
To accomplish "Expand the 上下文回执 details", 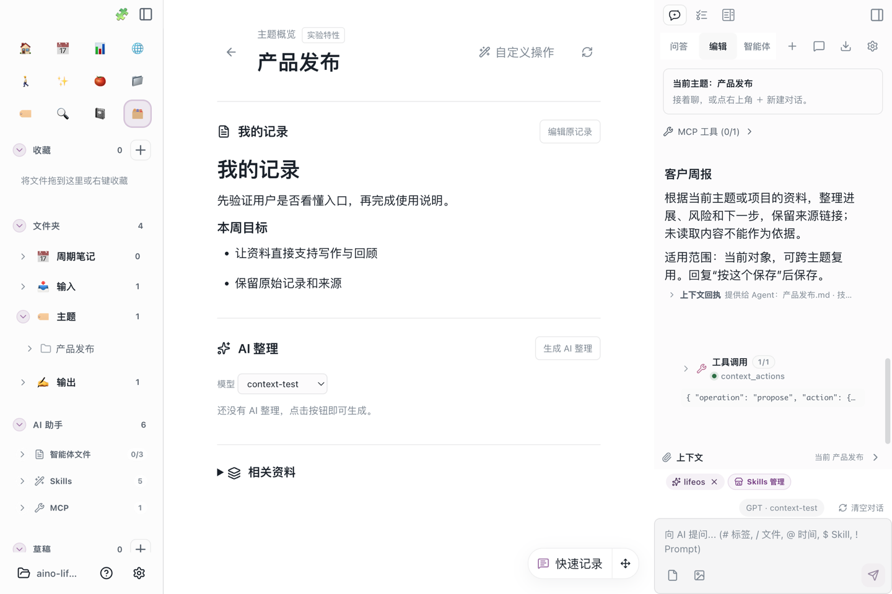I will pos(671,295).
